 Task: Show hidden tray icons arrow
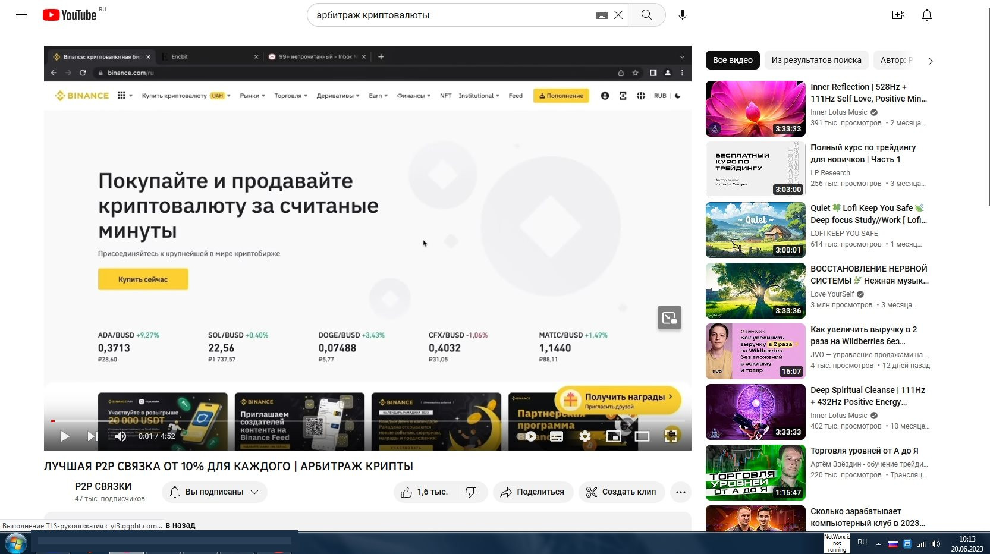(878, 544)
